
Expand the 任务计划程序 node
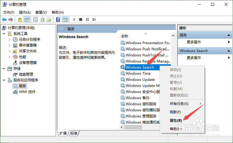(x=10, y=40)
